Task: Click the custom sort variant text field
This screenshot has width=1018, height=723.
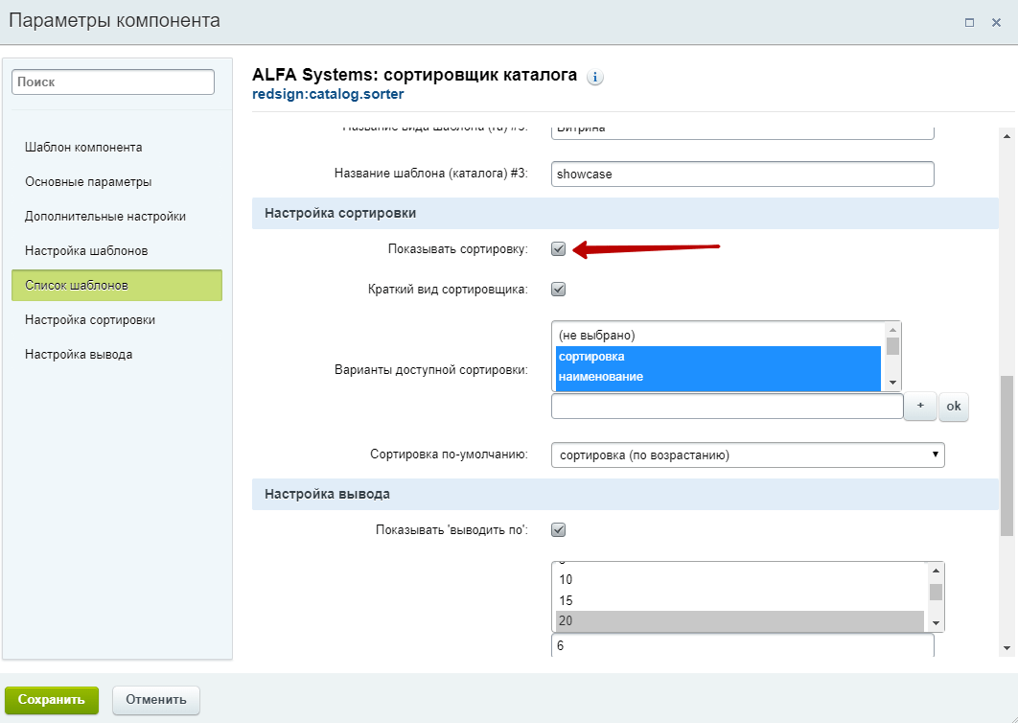Action: (x=728, y=406)
